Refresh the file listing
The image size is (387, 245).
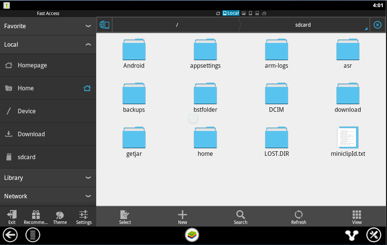298,217
